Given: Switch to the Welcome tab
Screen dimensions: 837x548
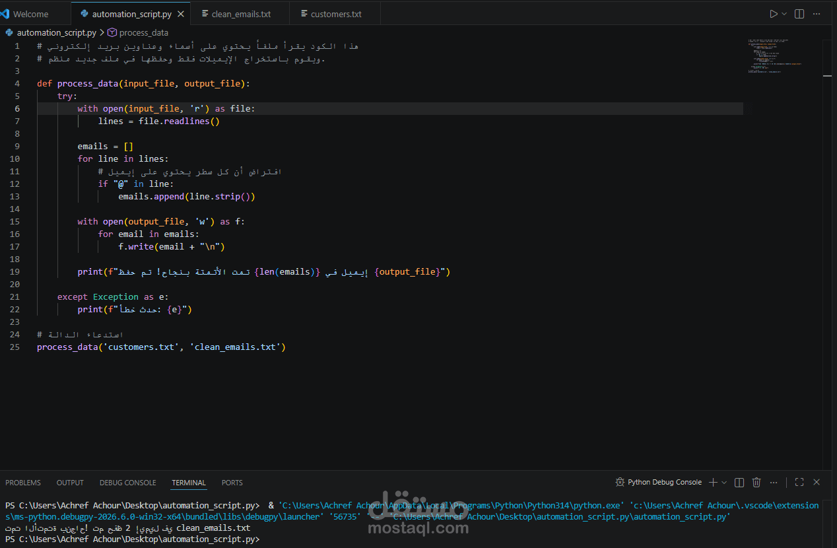Looking at the screenshot, I should (30, 14).
